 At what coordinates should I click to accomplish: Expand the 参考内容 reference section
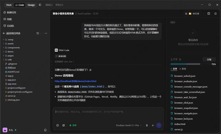tap(61, 56)
